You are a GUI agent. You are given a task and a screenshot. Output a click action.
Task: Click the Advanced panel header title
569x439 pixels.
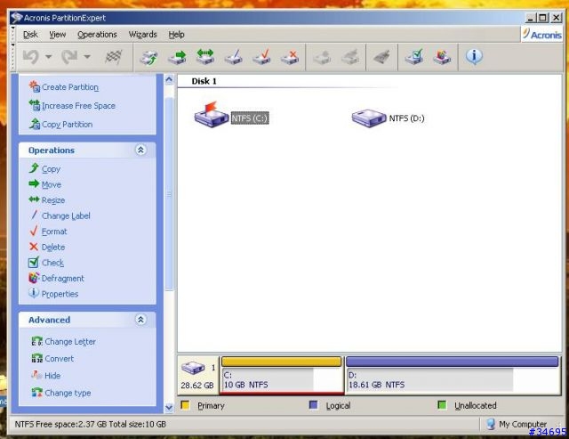point(50,320)
